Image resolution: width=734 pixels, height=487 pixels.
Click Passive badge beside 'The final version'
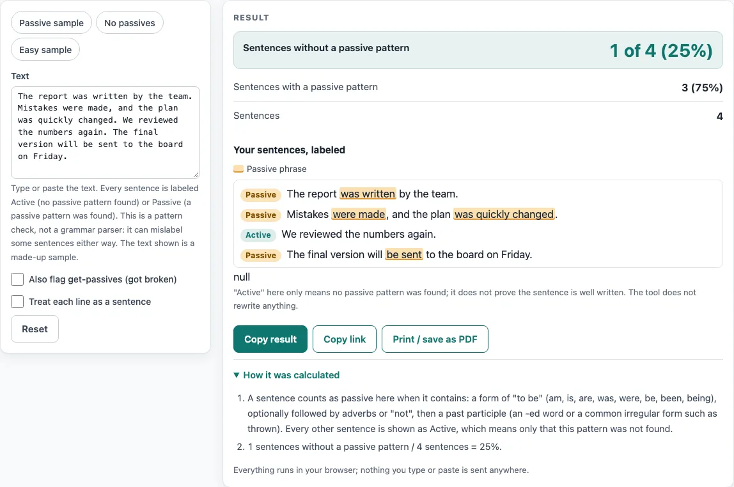click(261, 256)
